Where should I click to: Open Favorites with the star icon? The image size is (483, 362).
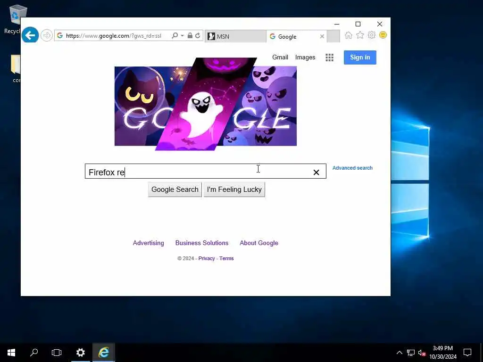(x=360, y=35)
